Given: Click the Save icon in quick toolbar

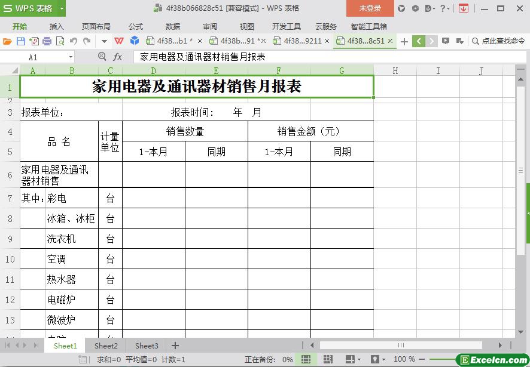Looking at the screenshot, I should tap(21, 41).
